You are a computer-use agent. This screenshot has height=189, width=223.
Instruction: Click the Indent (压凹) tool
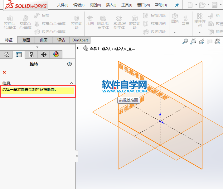tap(90, 21)
